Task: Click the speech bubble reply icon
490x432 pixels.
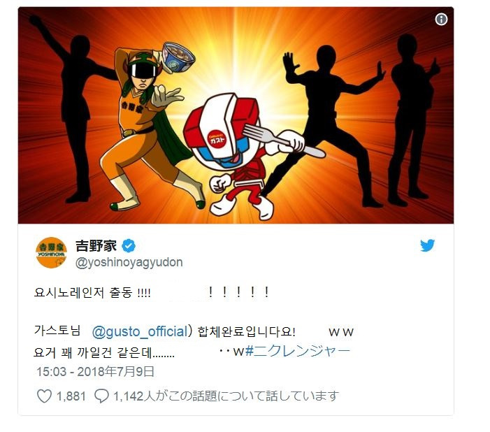Action: pos(101,396)
